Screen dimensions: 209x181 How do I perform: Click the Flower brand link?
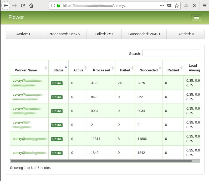(16, 17)
